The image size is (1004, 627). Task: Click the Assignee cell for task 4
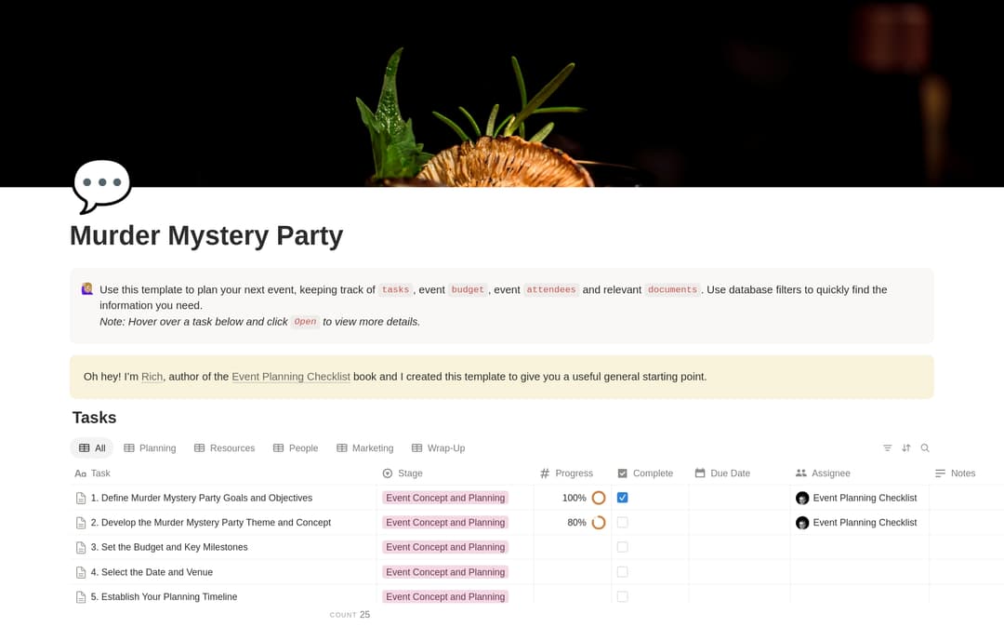(859, 572)
